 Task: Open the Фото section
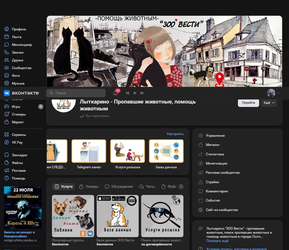12,75
